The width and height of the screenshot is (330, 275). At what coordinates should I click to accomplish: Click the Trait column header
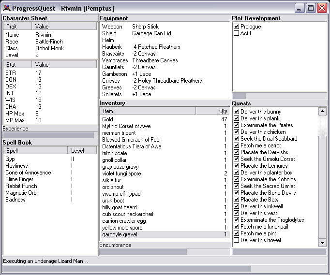point(18,27)
